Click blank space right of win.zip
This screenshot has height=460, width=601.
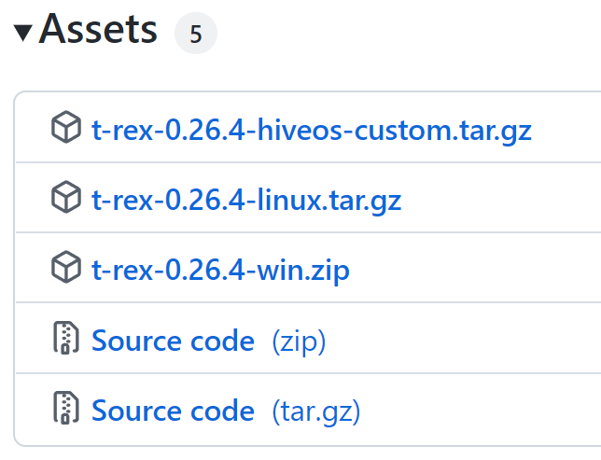[476, 270]
